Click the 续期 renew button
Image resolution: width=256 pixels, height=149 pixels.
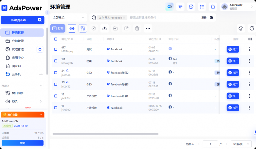pyautogui.click(x=23, y=143)
